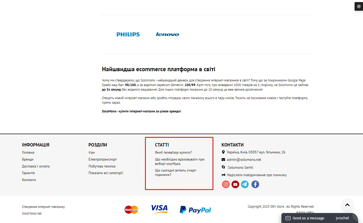The width and height of the screenshot is (363, 223).
Task: Click the settings gear icon at top right
Action: click(x=359, y=6)
